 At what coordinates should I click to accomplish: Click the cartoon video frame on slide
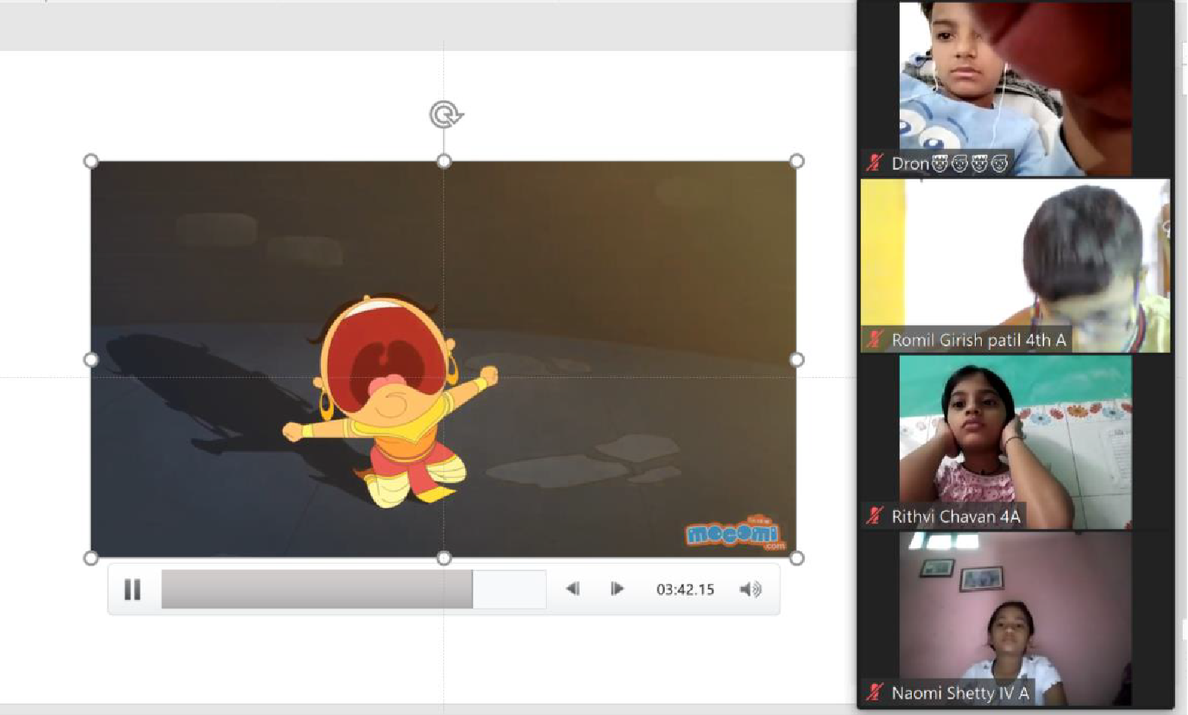click(x=443, y=360)
